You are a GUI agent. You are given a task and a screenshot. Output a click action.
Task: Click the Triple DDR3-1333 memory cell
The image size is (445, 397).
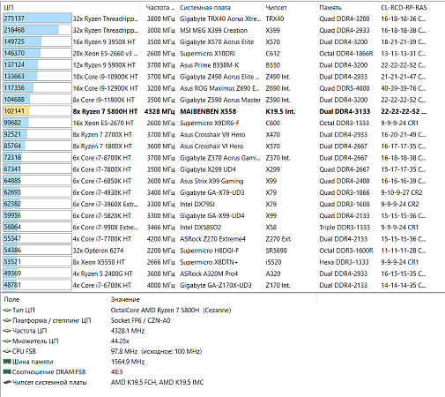pyautogui.click(x=345, y=228)
